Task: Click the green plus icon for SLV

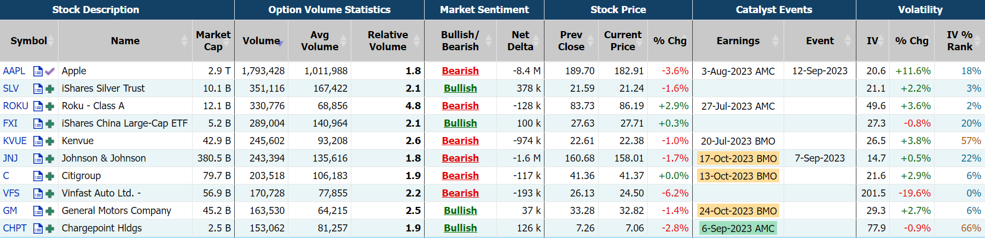Action: click(x=50, y=88)
